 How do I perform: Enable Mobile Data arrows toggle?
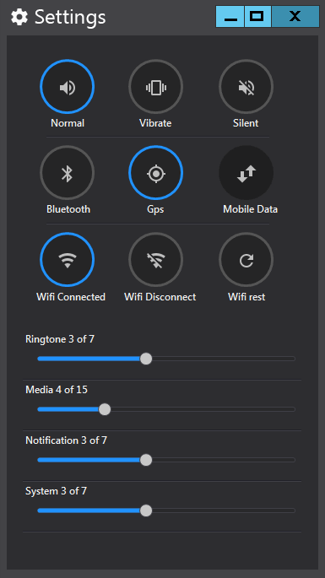246,173
